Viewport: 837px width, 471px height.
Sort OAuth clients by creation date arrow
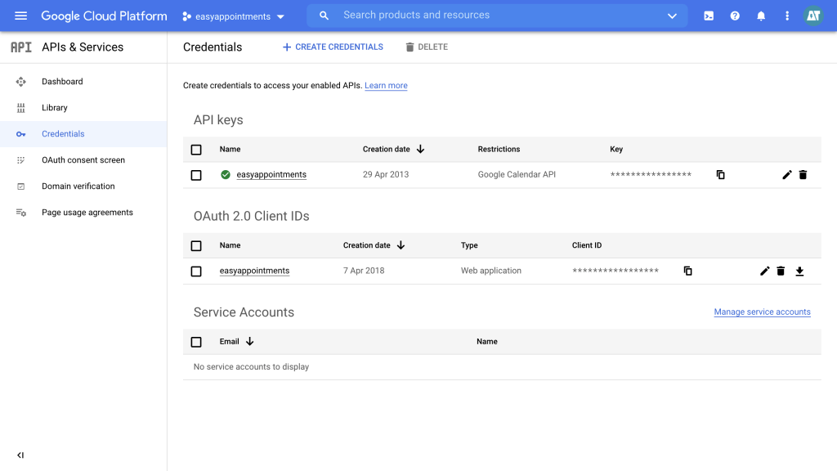pos(401,245)
